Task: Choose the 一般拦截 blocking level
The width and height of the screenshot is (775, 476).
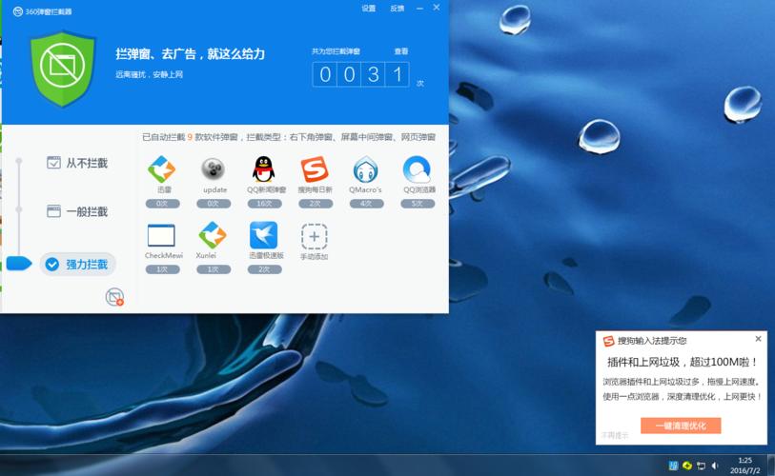Action: [x=77, y=212]
